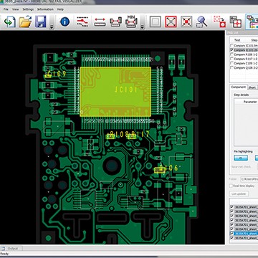Screen dimensions: 258x258
Task: Open the File menu
Action: 6,9
